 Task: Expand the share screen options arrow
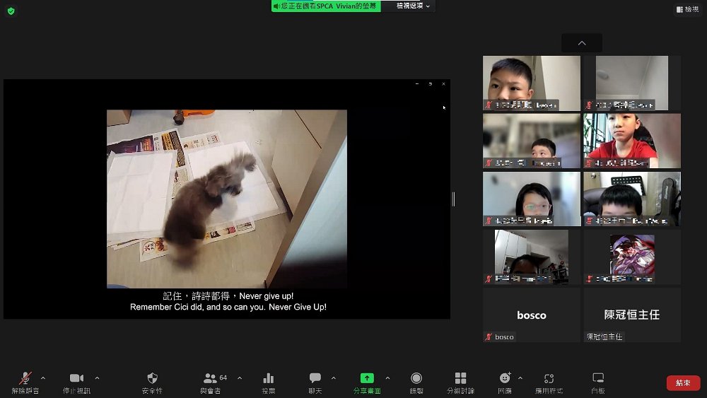coord(387,377)
